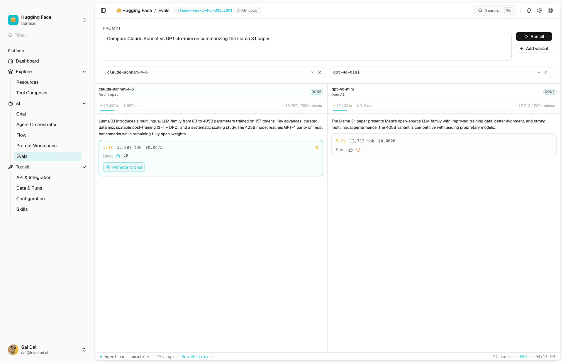
Task: Open Sal Dali account menu chevrons
Action: click(84, 350)
